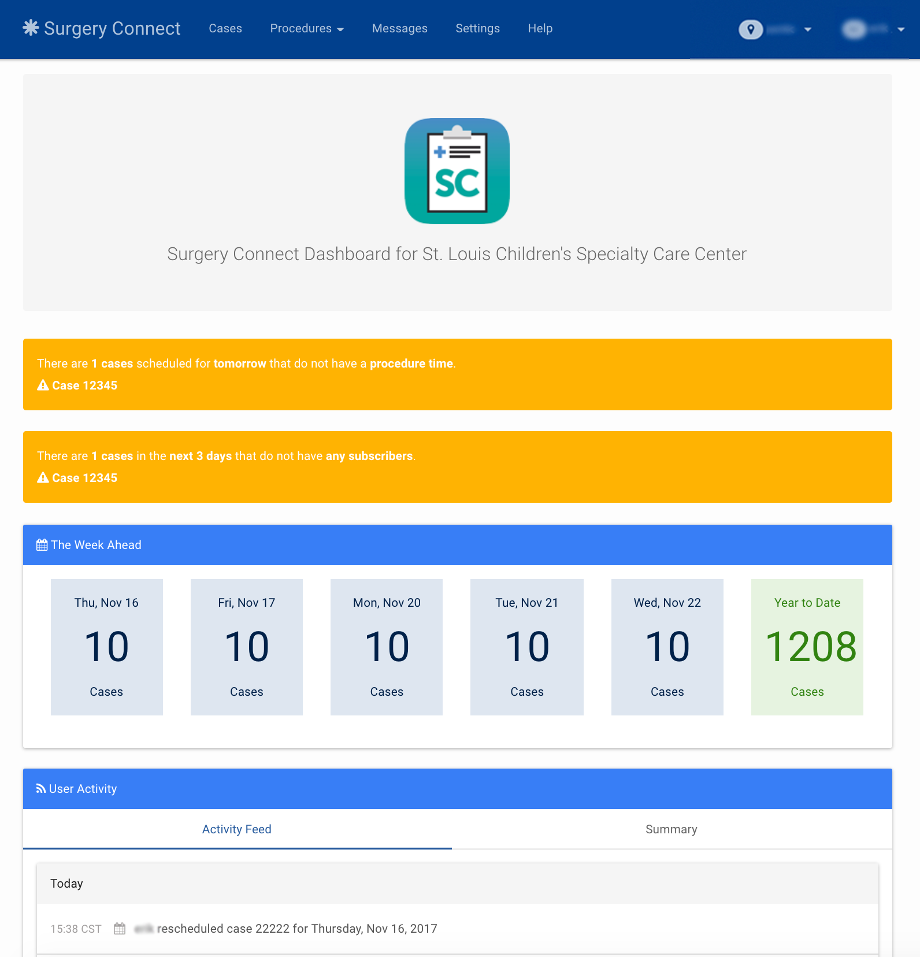Click the 'The Week Ahead' panel title
920x957 pixels.
pyautogui.click(x=96, y=545)
